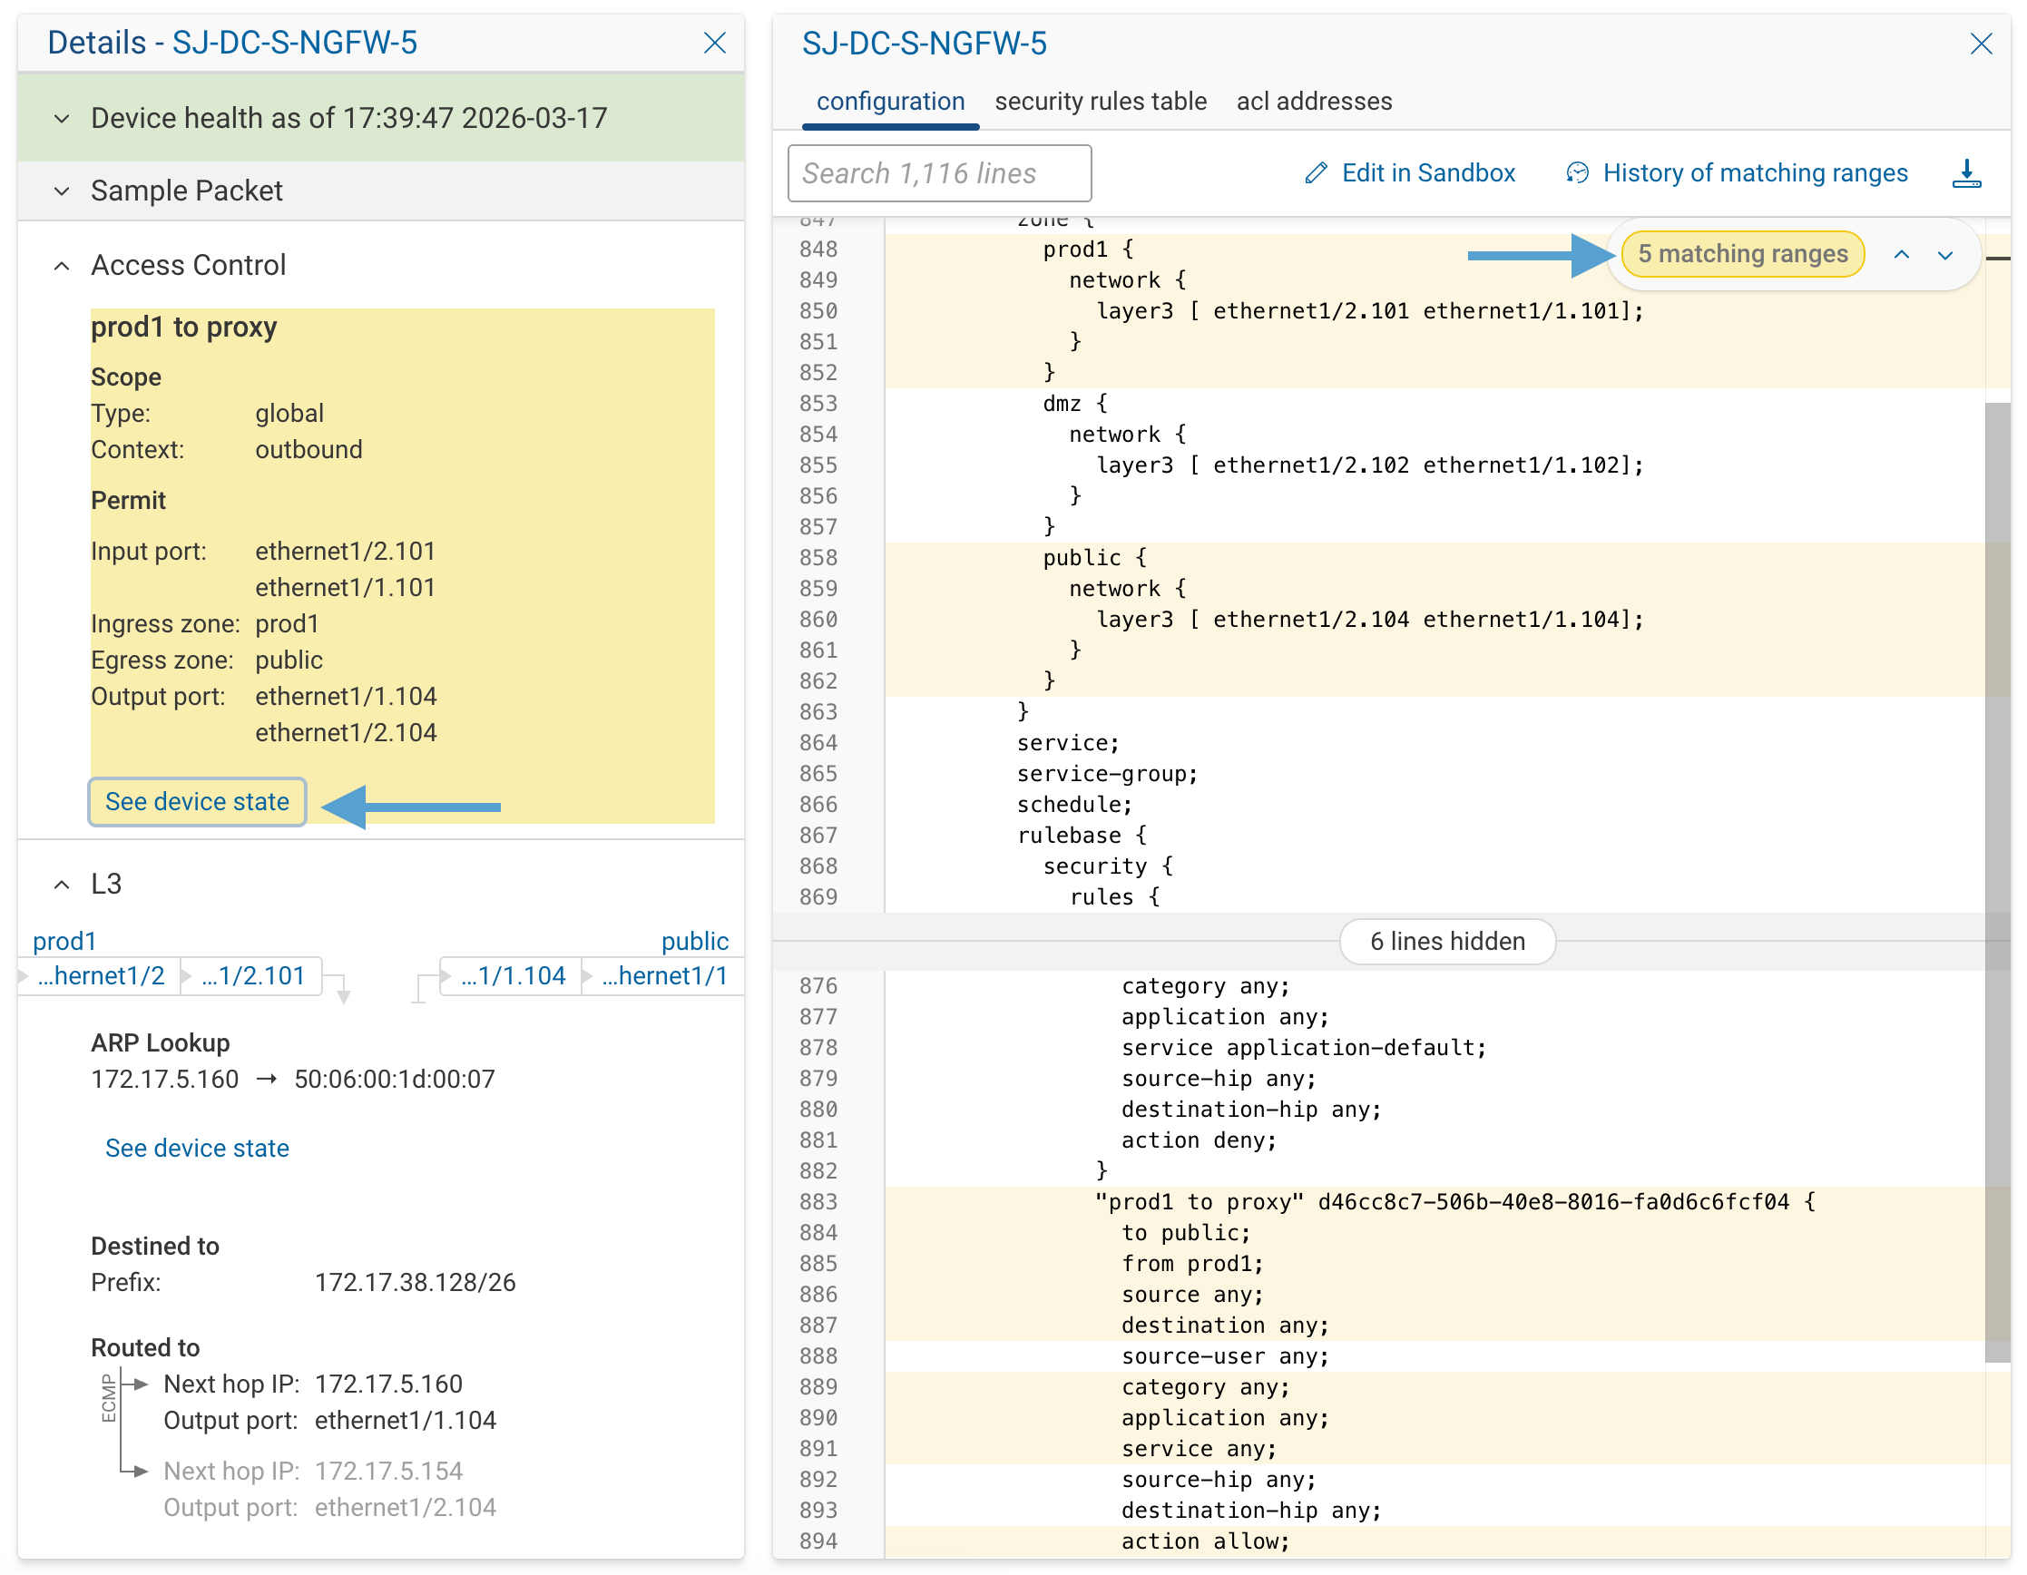Open the prod1 zone link in L3

pos(64,940)
